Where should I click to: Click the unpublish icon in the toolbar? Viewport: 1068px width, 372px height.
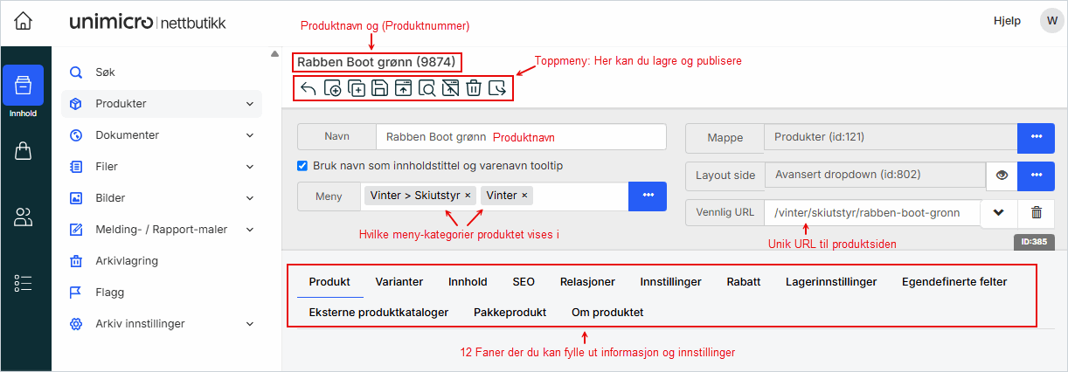pyautogui.click(x=450, y=87)
